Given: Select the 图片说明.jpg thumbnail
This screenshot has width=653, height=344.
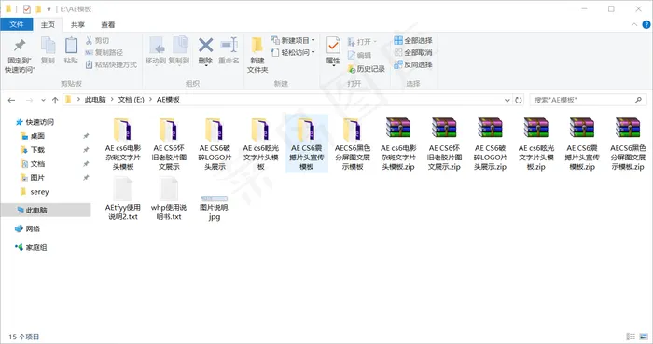Looking at the screenshot, I should click(214, 199).
